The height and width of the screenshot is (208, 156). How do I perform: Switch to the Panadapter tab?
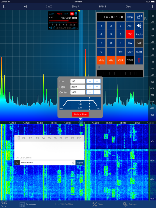coord(28,204)
